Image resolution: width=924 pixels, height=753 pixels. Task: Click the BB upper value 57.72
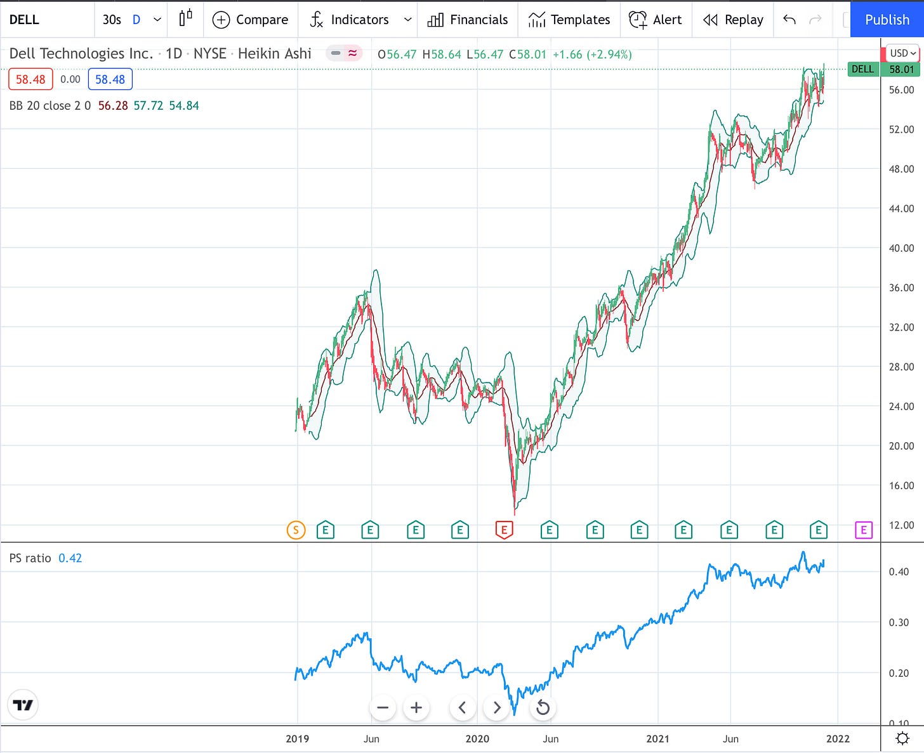click(x=148, y=106)
